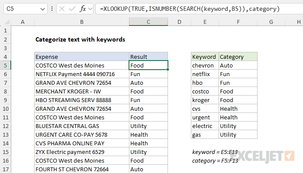Select keyword cell 'gas'

205,135
